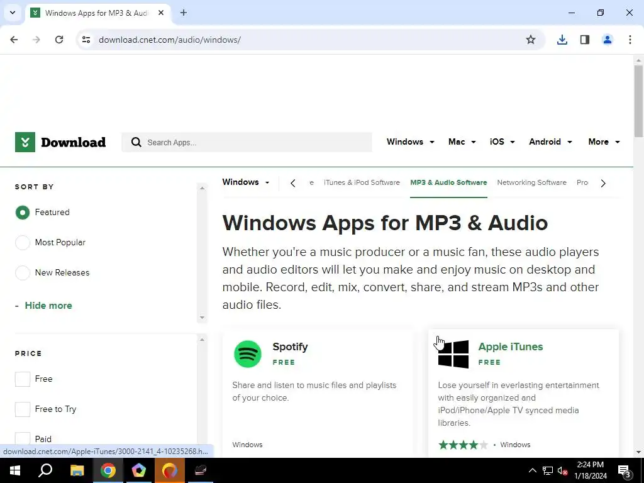Toggle the Chrome side panel icon
The height and width of the screenshot is (483, 644).
[x=585, y=40]
